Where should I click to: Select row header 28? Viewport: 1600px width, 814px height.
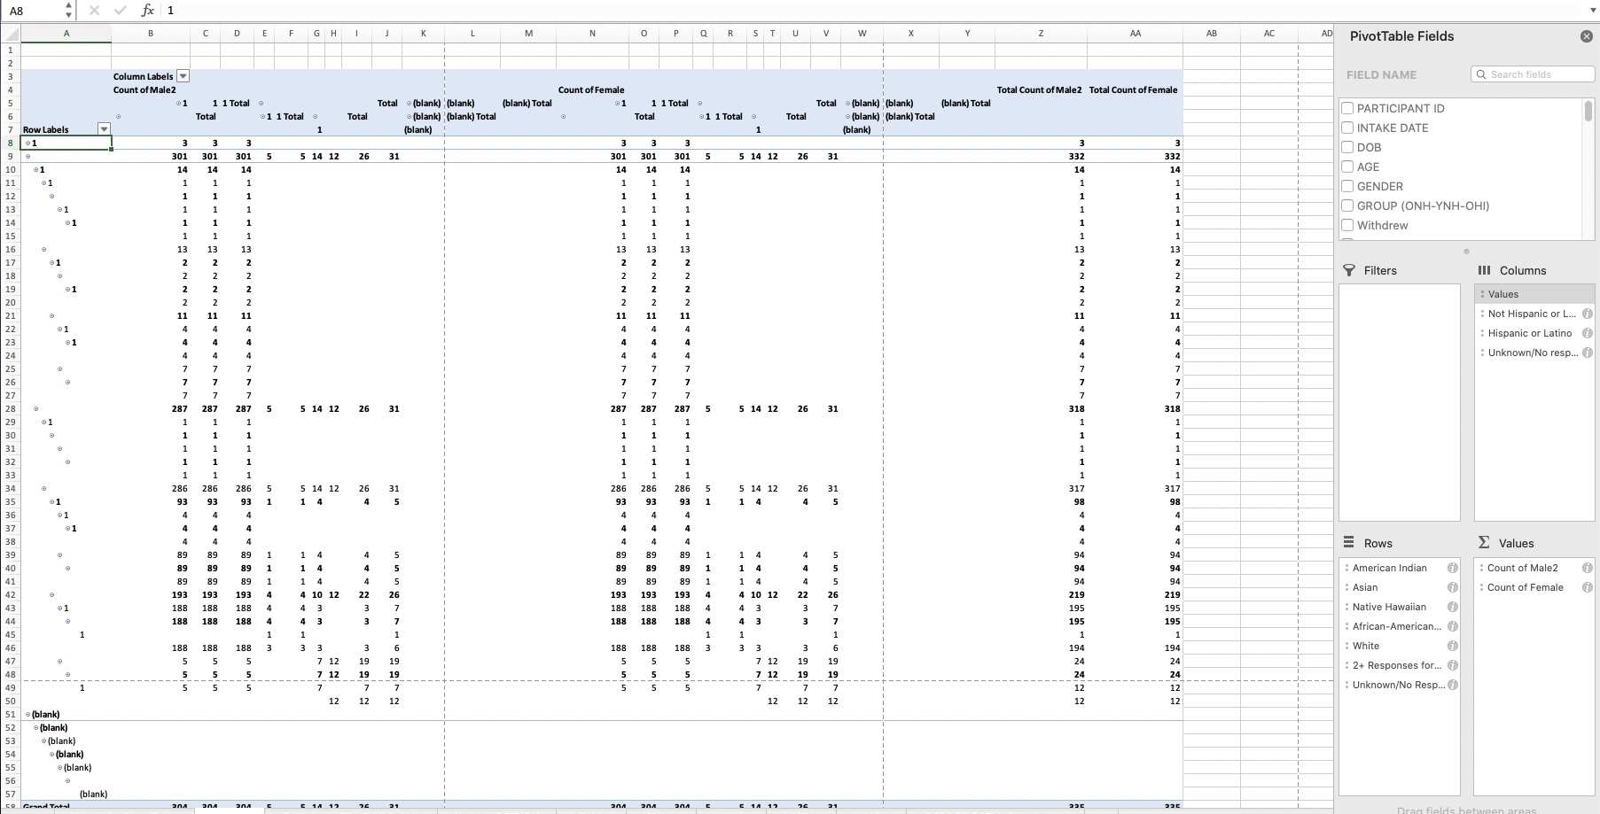[x=11, y=408]
